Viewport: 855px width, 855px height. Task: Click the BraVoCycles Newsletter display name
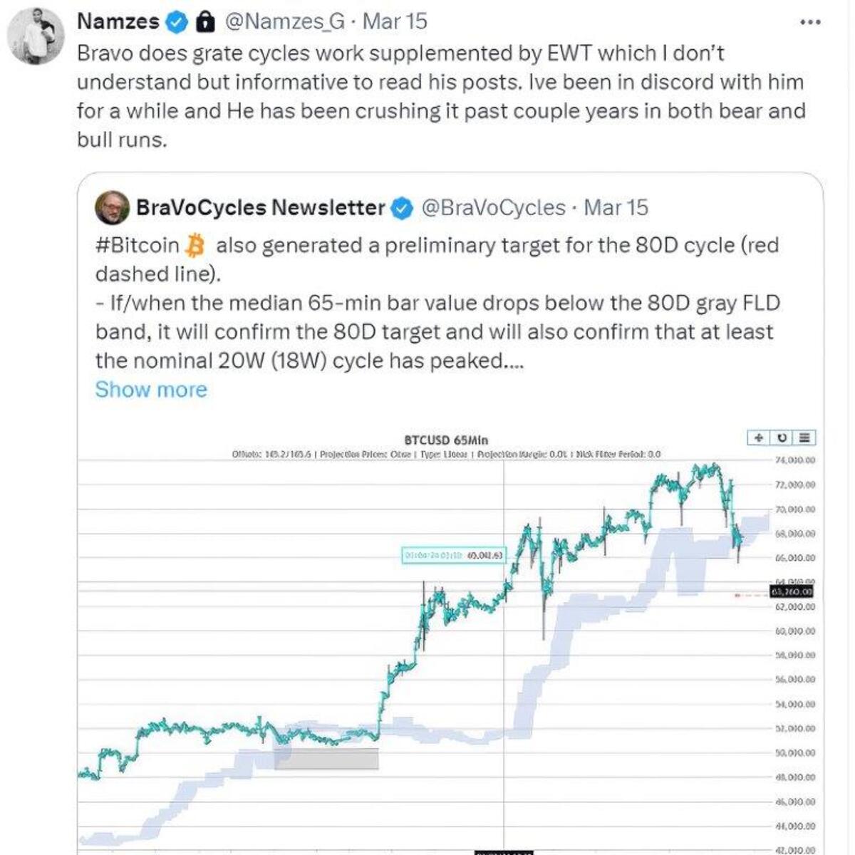[260, 208]
